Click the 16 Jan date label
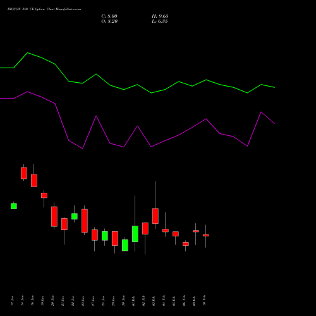 (x=32, y=301)
